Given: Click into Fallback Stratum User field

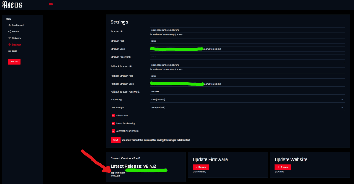Looking at the screenshot, I should (248, 84).
